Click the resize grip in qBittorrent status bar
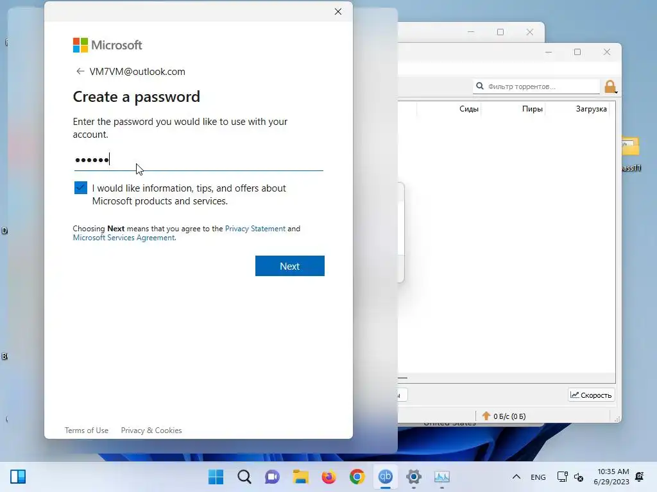 [x=617, y=418]
